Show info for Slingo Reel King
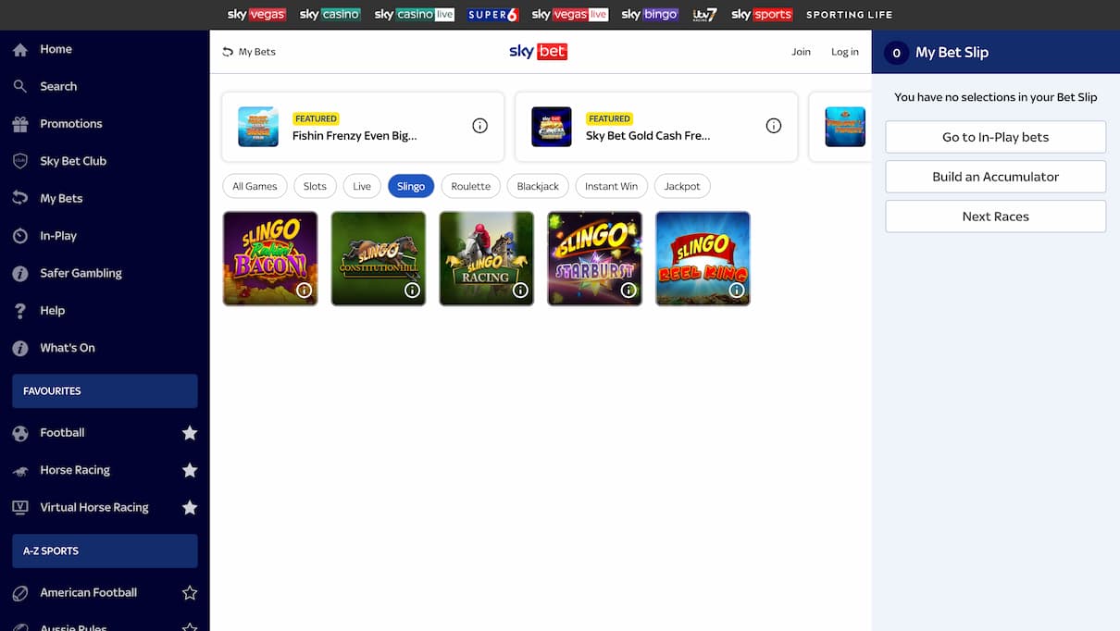The width and height of the screenshot is (1120, 631). (737, 291)
